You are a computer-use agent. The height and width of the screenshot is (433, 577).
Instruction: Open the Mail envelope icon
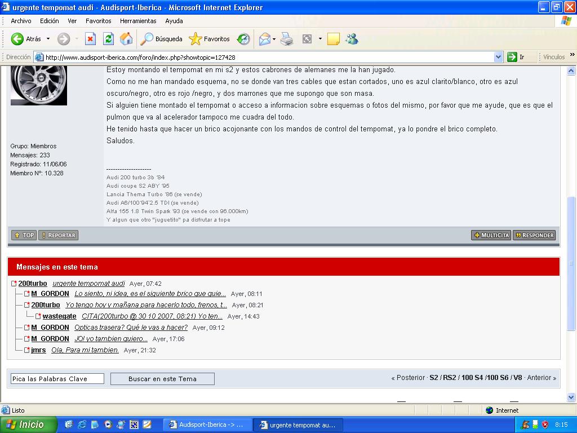pos(265,39)
